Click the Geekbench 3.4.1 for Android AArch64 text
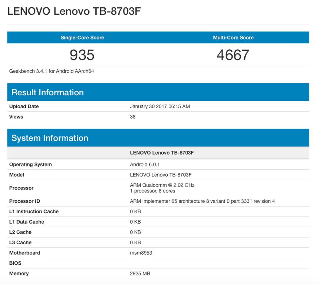This screenshot has height=284, width=319. coord(52,71)
